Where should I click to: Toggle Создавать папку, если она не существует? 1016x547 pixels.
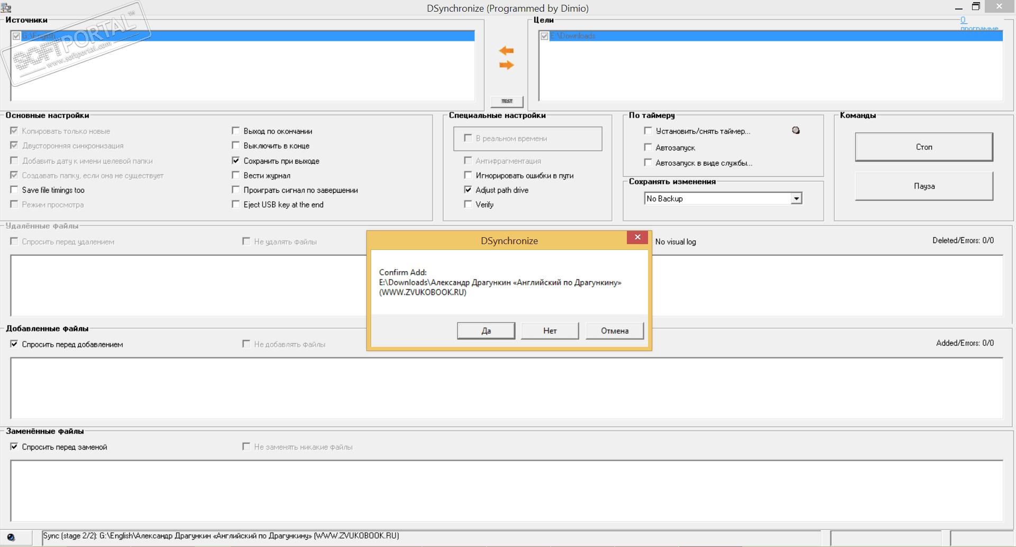pos(14,175)
